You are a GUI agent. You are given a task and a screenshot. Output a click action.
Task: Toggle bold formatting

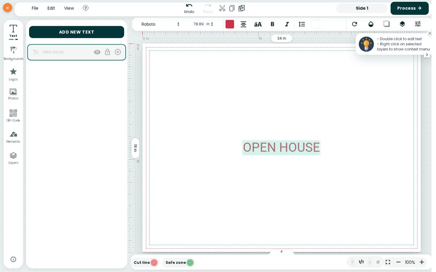[x=272, y=24]
